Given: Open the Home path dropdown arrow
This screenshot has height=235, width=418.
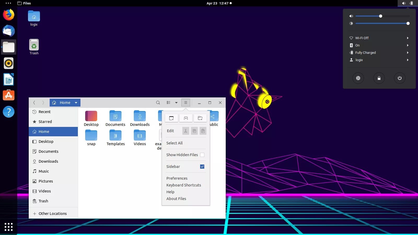Looking at the screenshot, I should pyautogui.click(x=76, y=103).
